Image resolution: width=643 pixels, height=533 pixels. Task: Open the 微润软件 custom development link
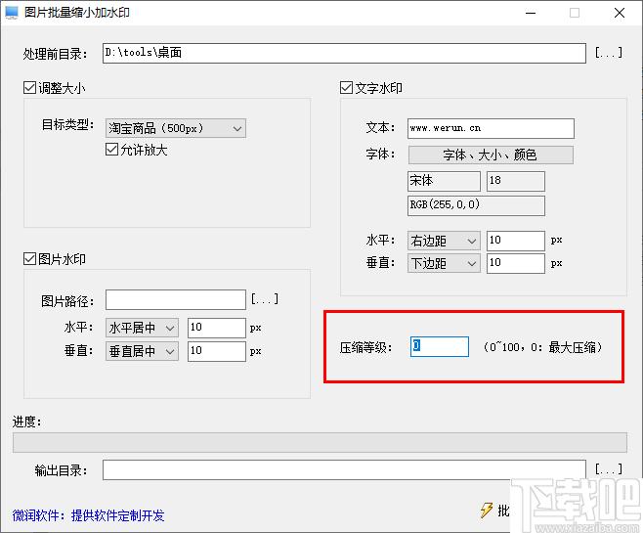click(88, 515)
